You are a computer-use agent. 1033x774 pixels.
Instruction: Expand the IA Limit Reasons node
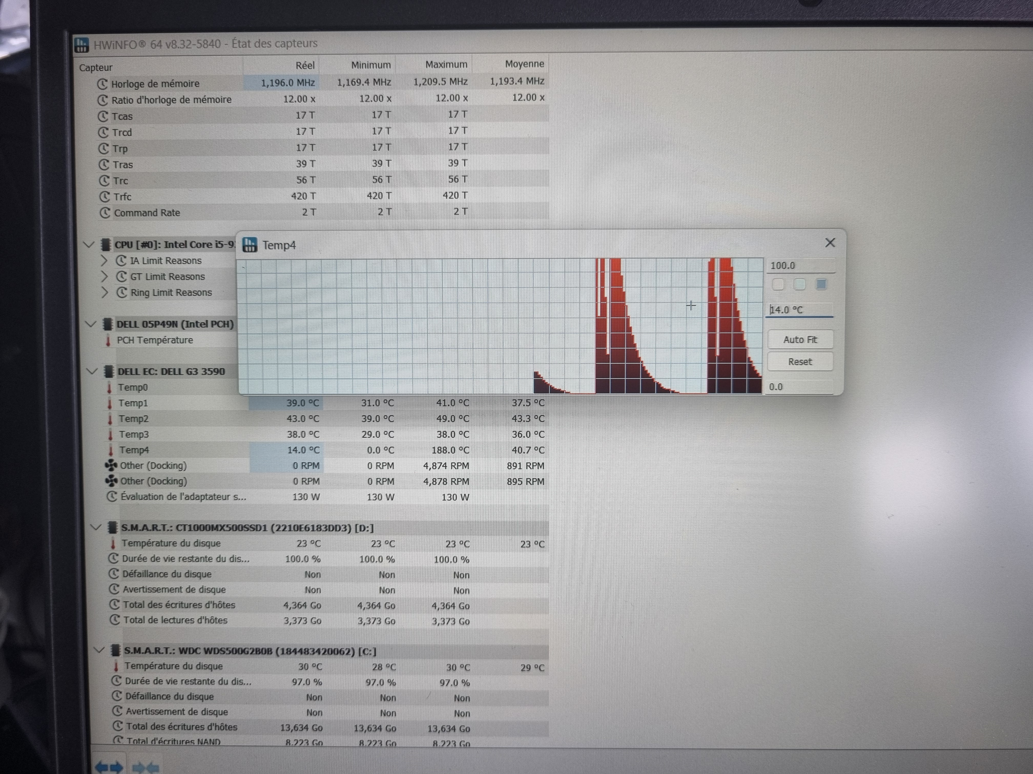pyautogui.click(x=105, y=260)
